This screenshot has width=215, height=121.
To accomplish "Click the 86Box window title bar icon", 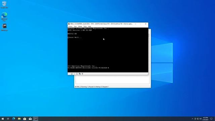I will tap(69, 24).
